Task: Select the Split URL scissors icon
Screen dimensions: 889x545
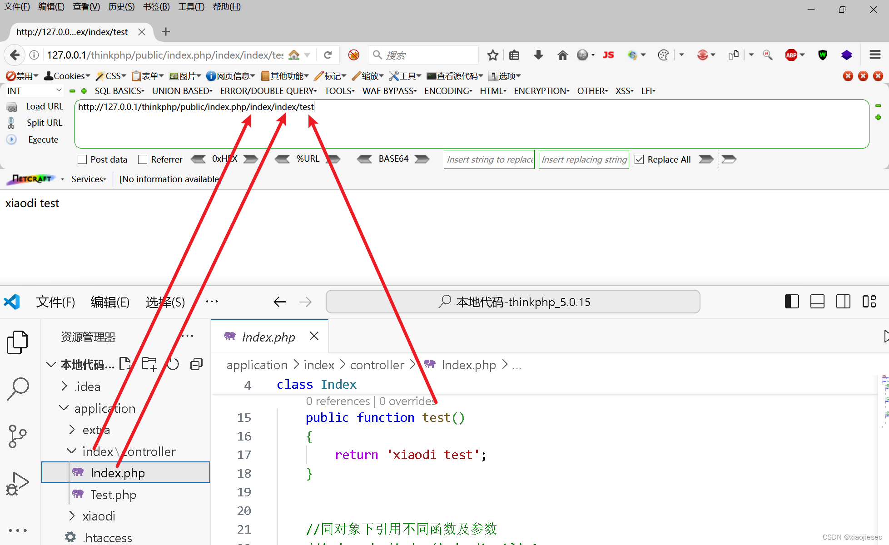Action: 10,122
